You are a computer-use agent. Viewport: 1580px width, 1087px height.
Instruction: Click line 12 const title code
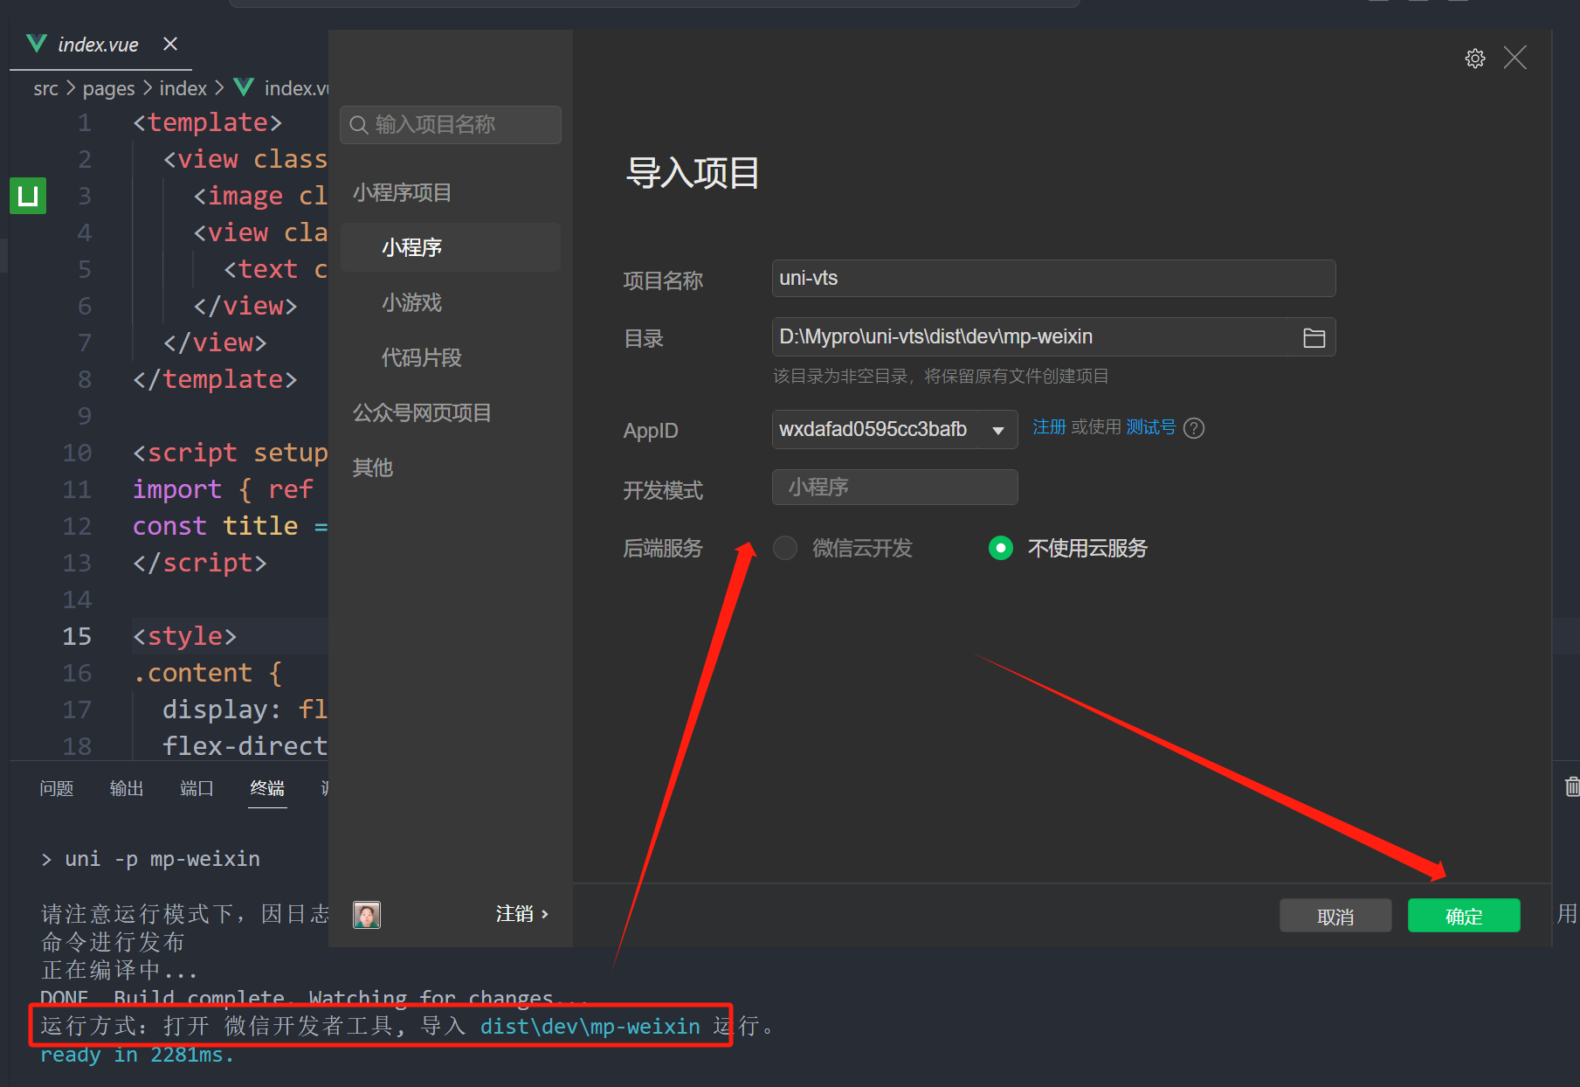pos(230,526)
